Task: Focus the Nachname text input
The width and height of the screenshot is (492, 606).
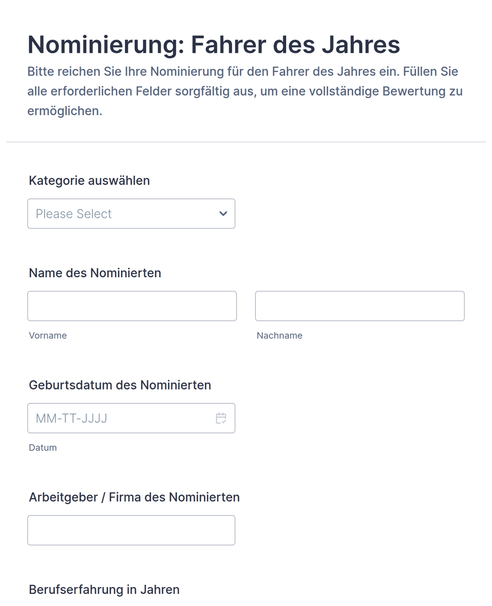Action: point(360,306)
